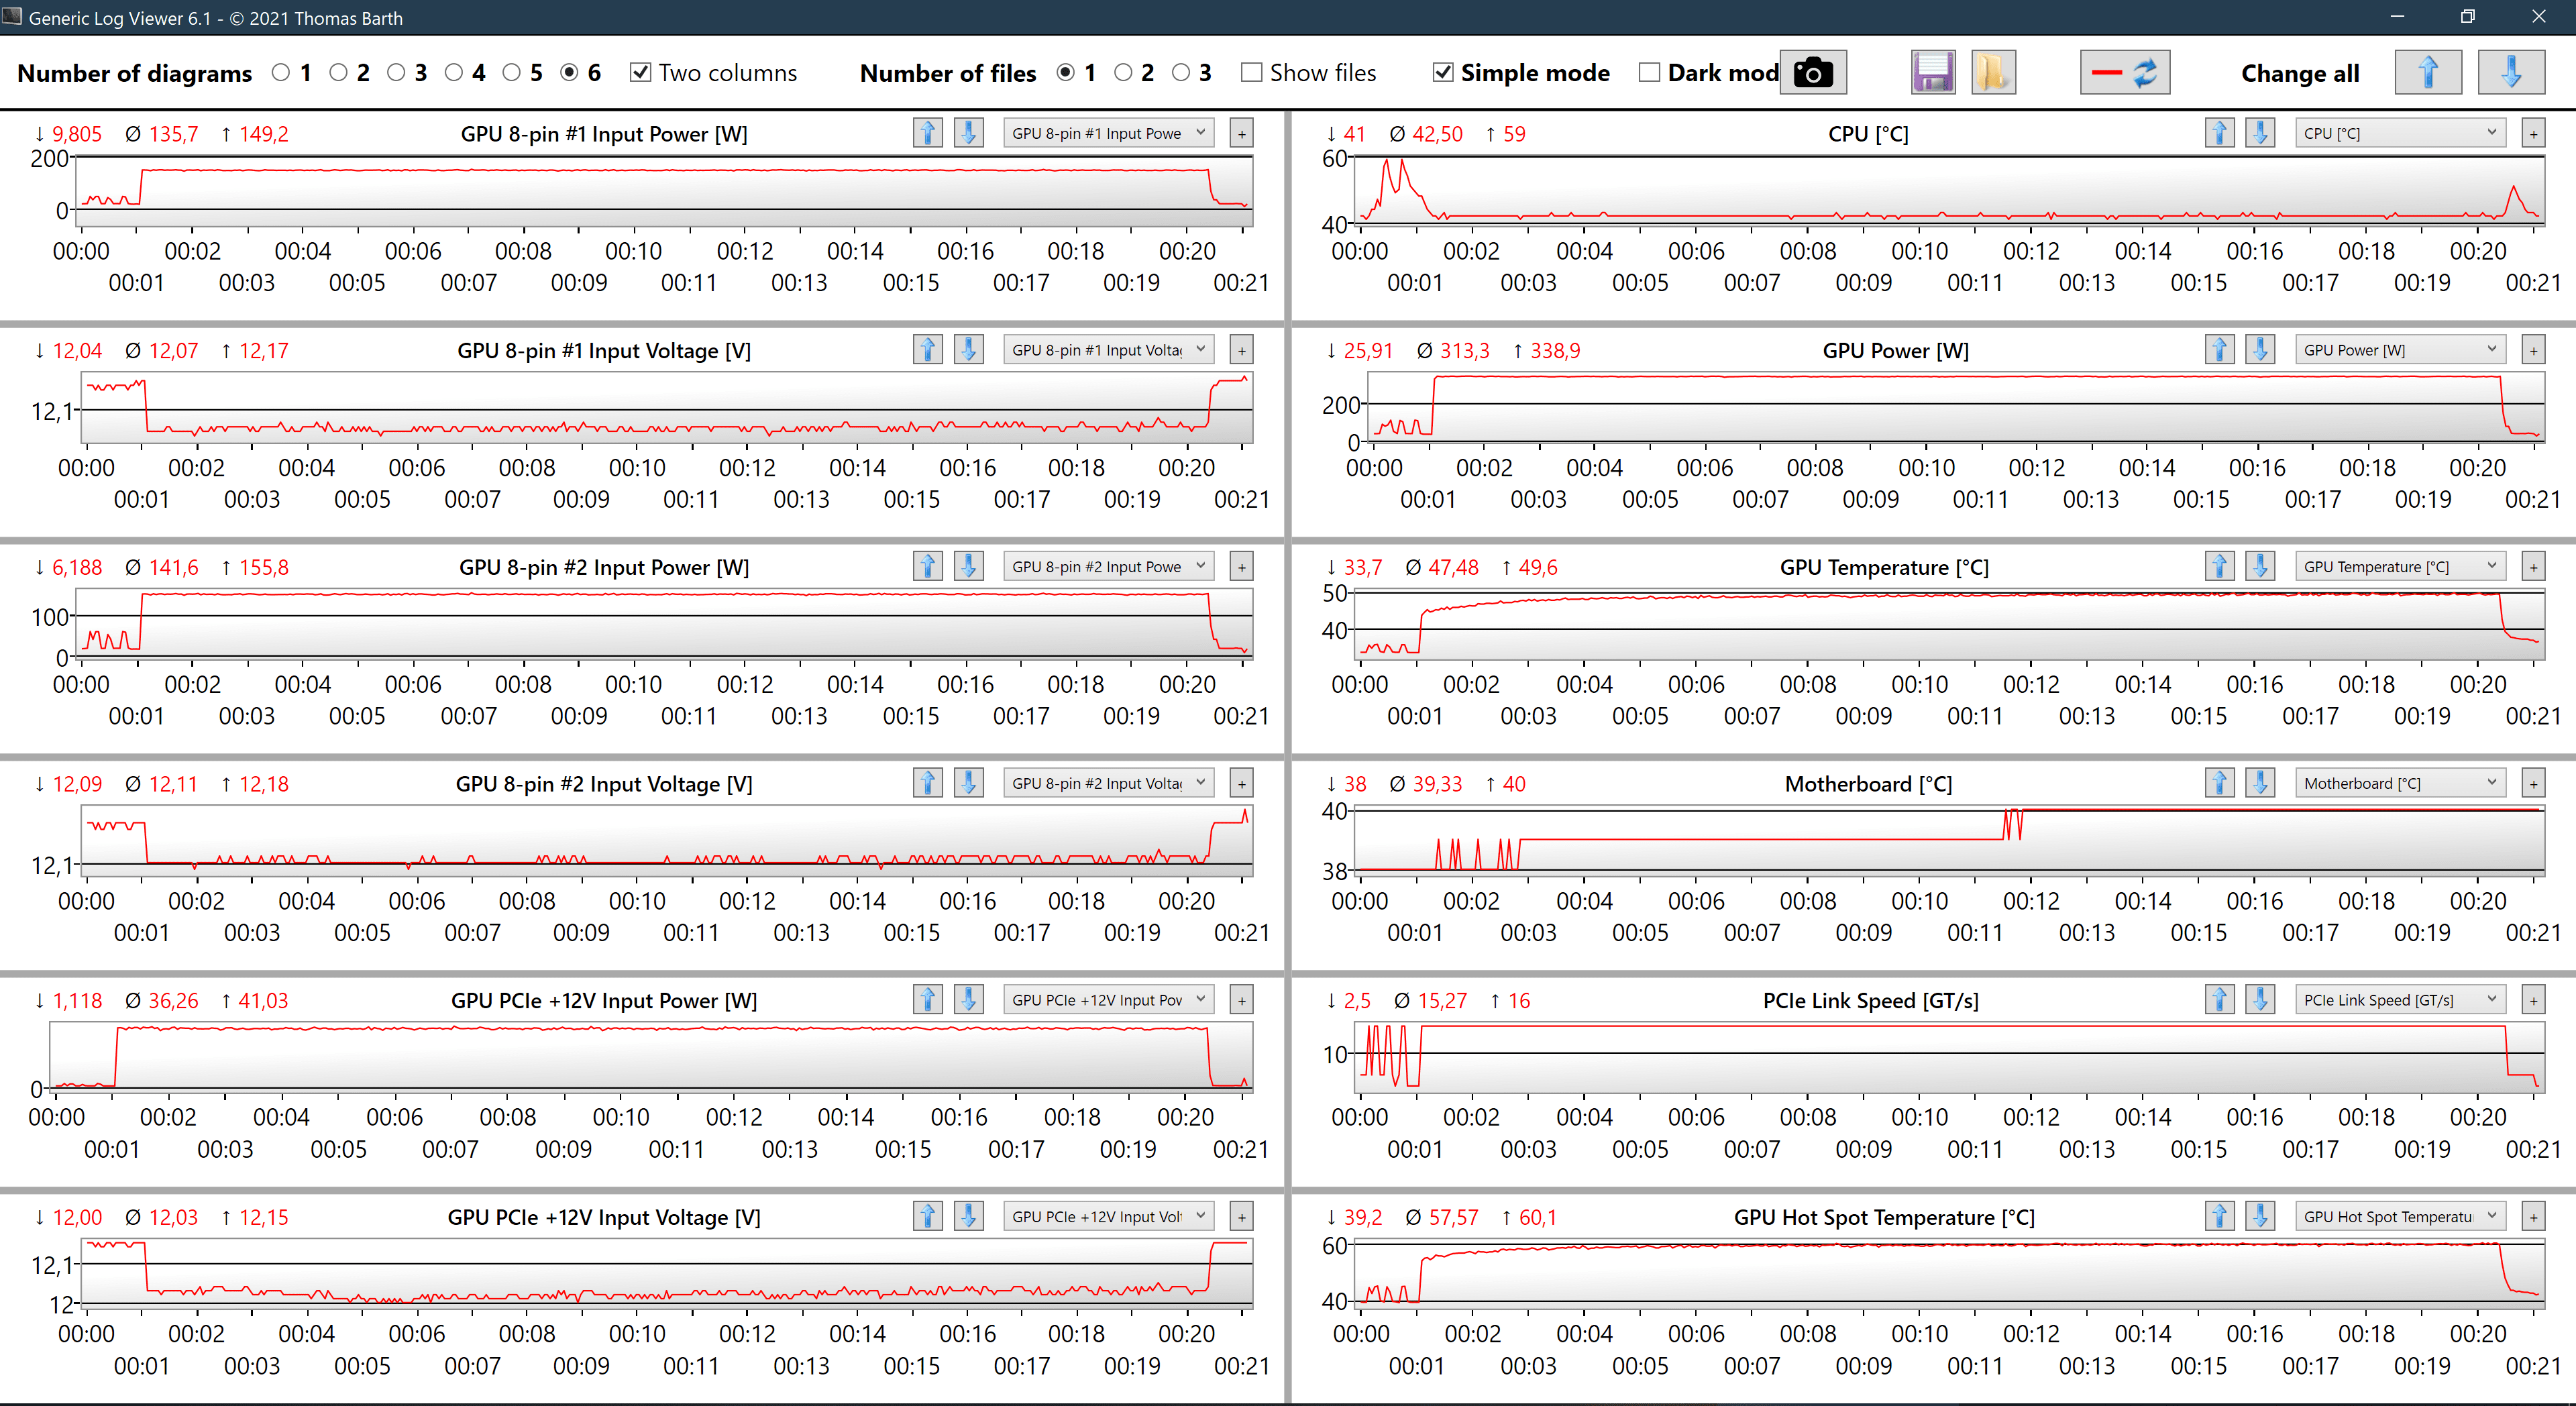Viewport: 2576px width, 1406px height.
Task: Click the purple floppy disk save icon
Action: pyautogui.click(x=1933, y=73)
